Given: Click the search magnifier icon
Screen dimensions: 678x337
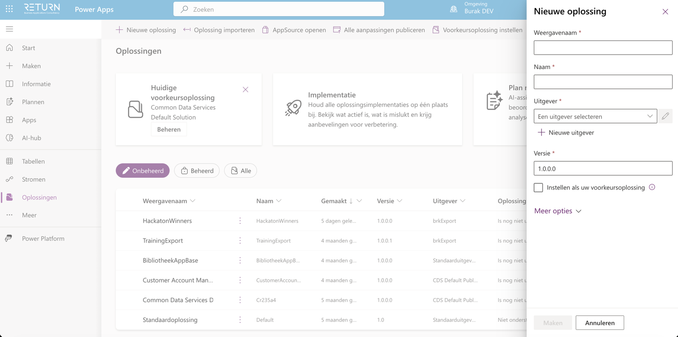Looking at the screenshot, I should (184, 9).
